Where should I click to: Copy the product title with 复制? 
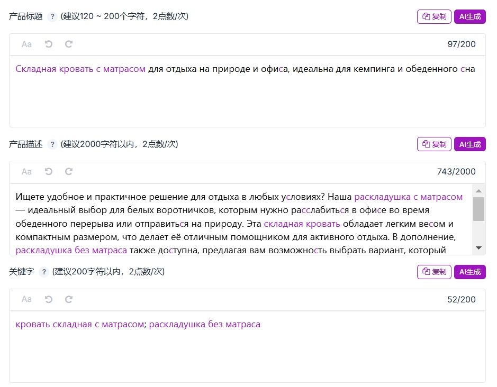point(434,16)
